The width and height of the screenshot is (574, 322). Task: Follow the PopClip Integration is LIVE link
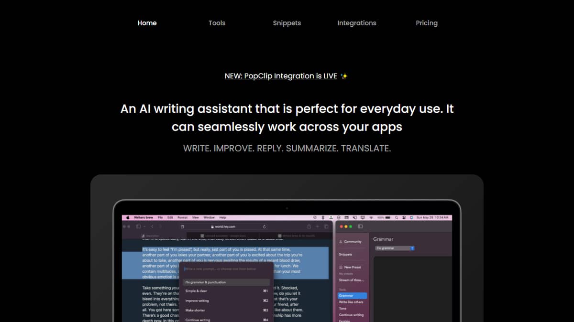(x=281, y=76)
